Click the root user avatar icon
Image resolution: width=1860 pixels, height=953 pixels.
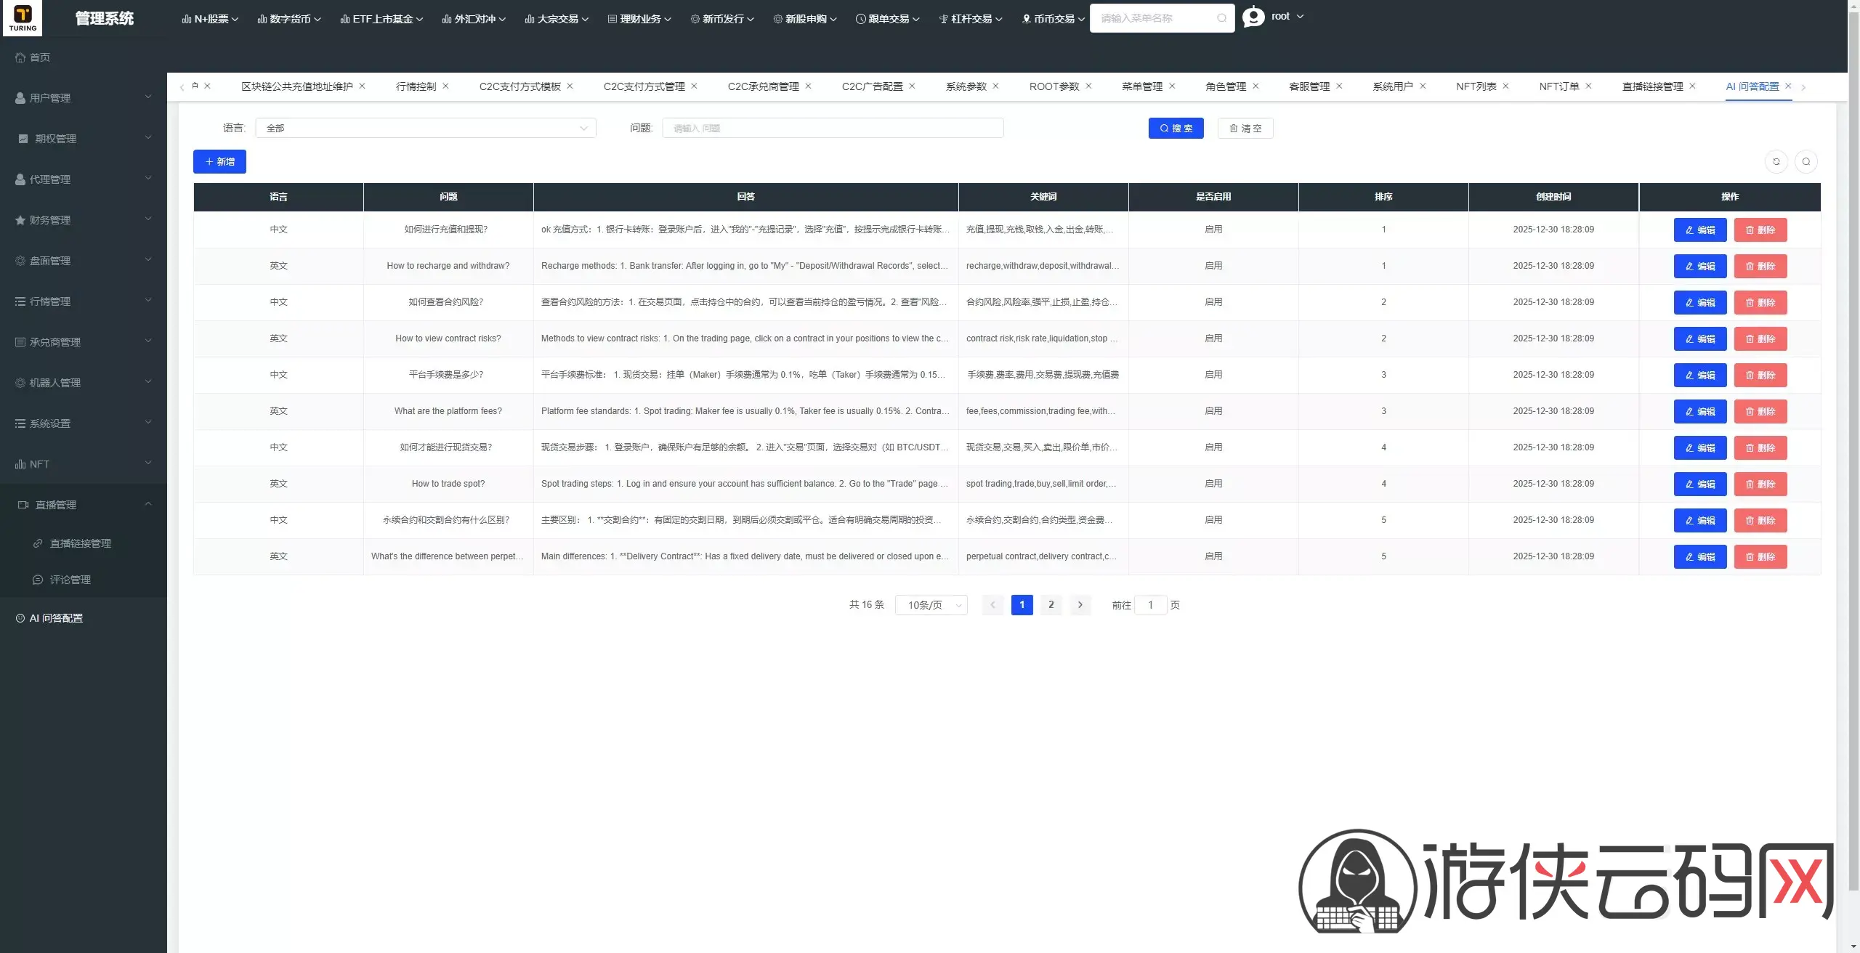[1253, 16]
